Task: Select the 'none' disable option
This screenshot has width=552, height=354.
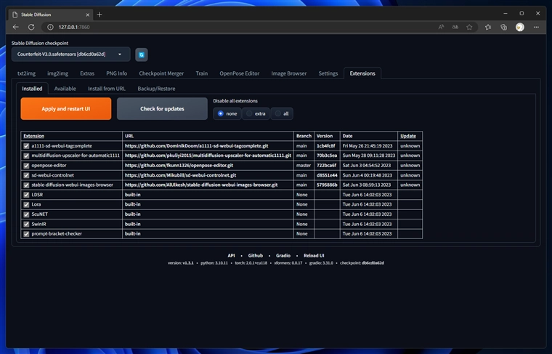Action: tap(227, 114)
